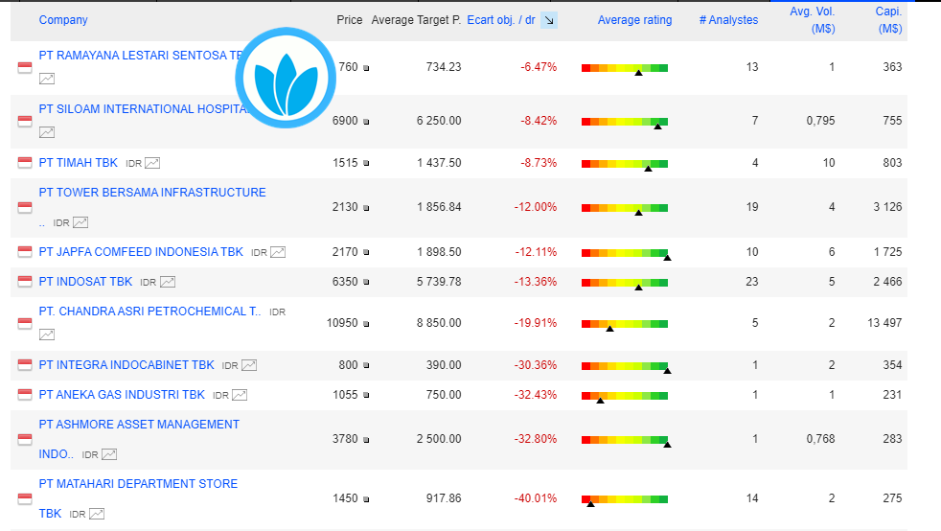The width and height of the screenshot is (941, 531).
Task: Click the small square icon beside price 10950
Action: click(366, 324)
